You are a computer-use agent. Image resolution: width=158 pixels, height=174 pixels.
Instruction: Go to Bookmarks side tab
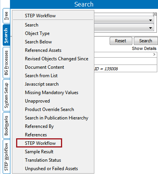[x=6, y=126]
